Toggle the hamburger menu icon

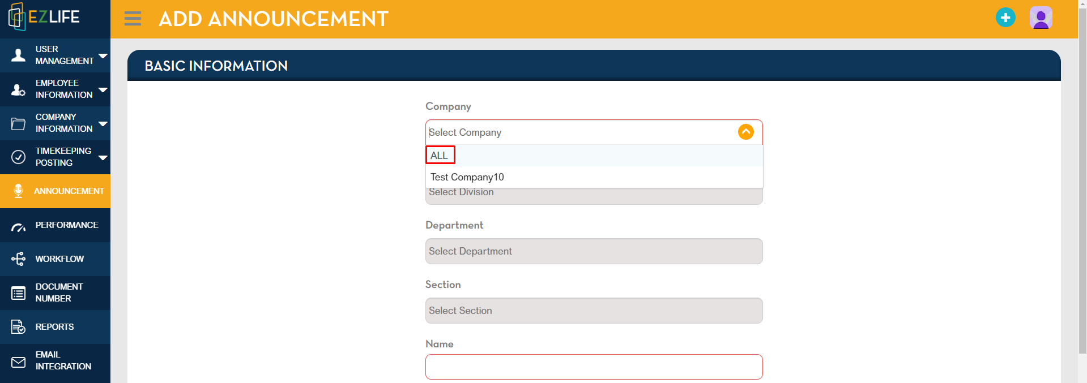point(133,19)
